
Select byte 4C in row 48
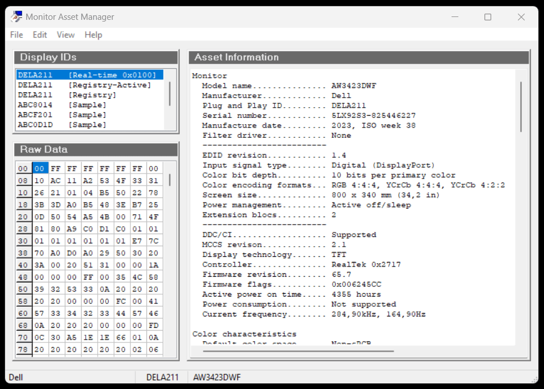[x=137, y=277]
